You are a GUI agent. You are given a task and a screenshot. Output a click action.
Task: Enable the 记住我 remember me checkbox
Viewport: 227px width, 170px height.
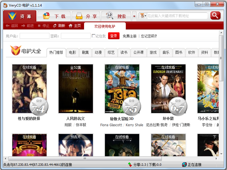(93, 36)
